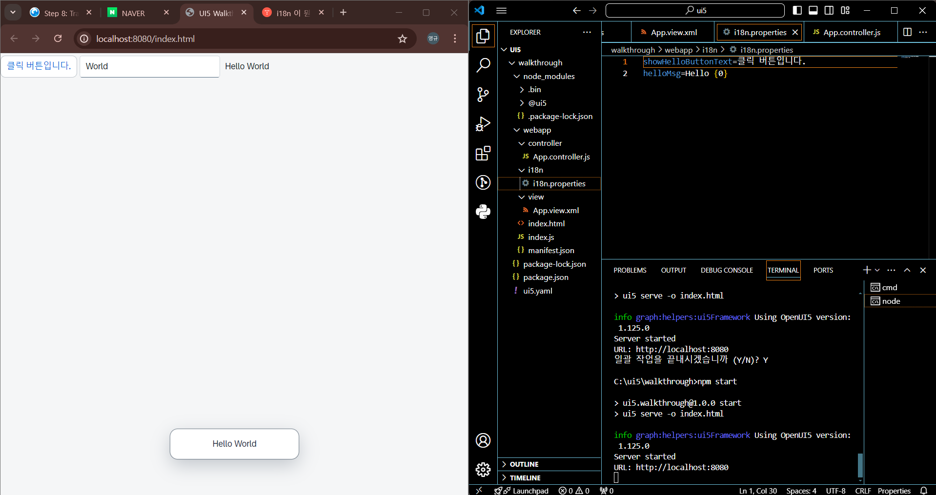
Task: Reload the Chrome page
Action: (x=58, y=39)
